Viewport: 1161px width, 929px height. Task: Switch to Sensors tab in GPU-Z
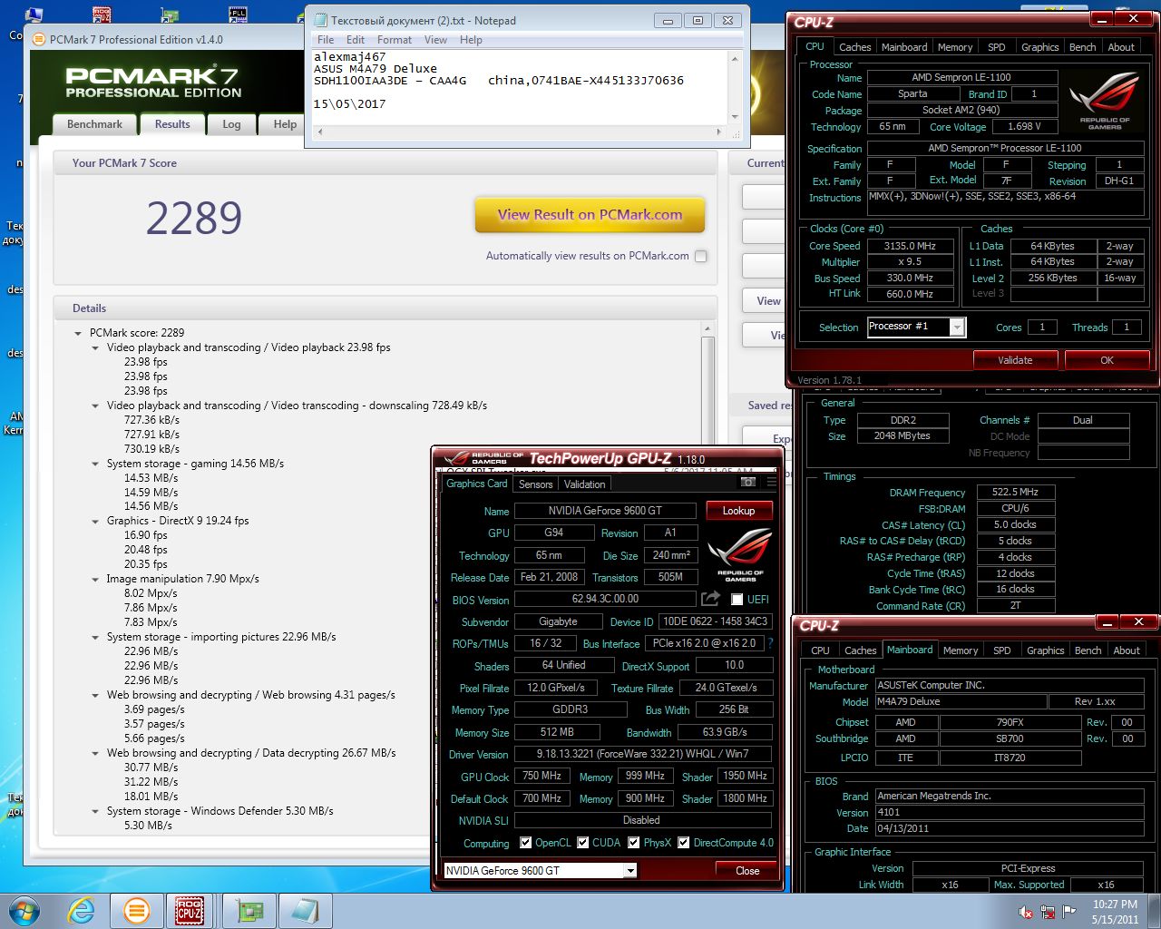point(535,484)
